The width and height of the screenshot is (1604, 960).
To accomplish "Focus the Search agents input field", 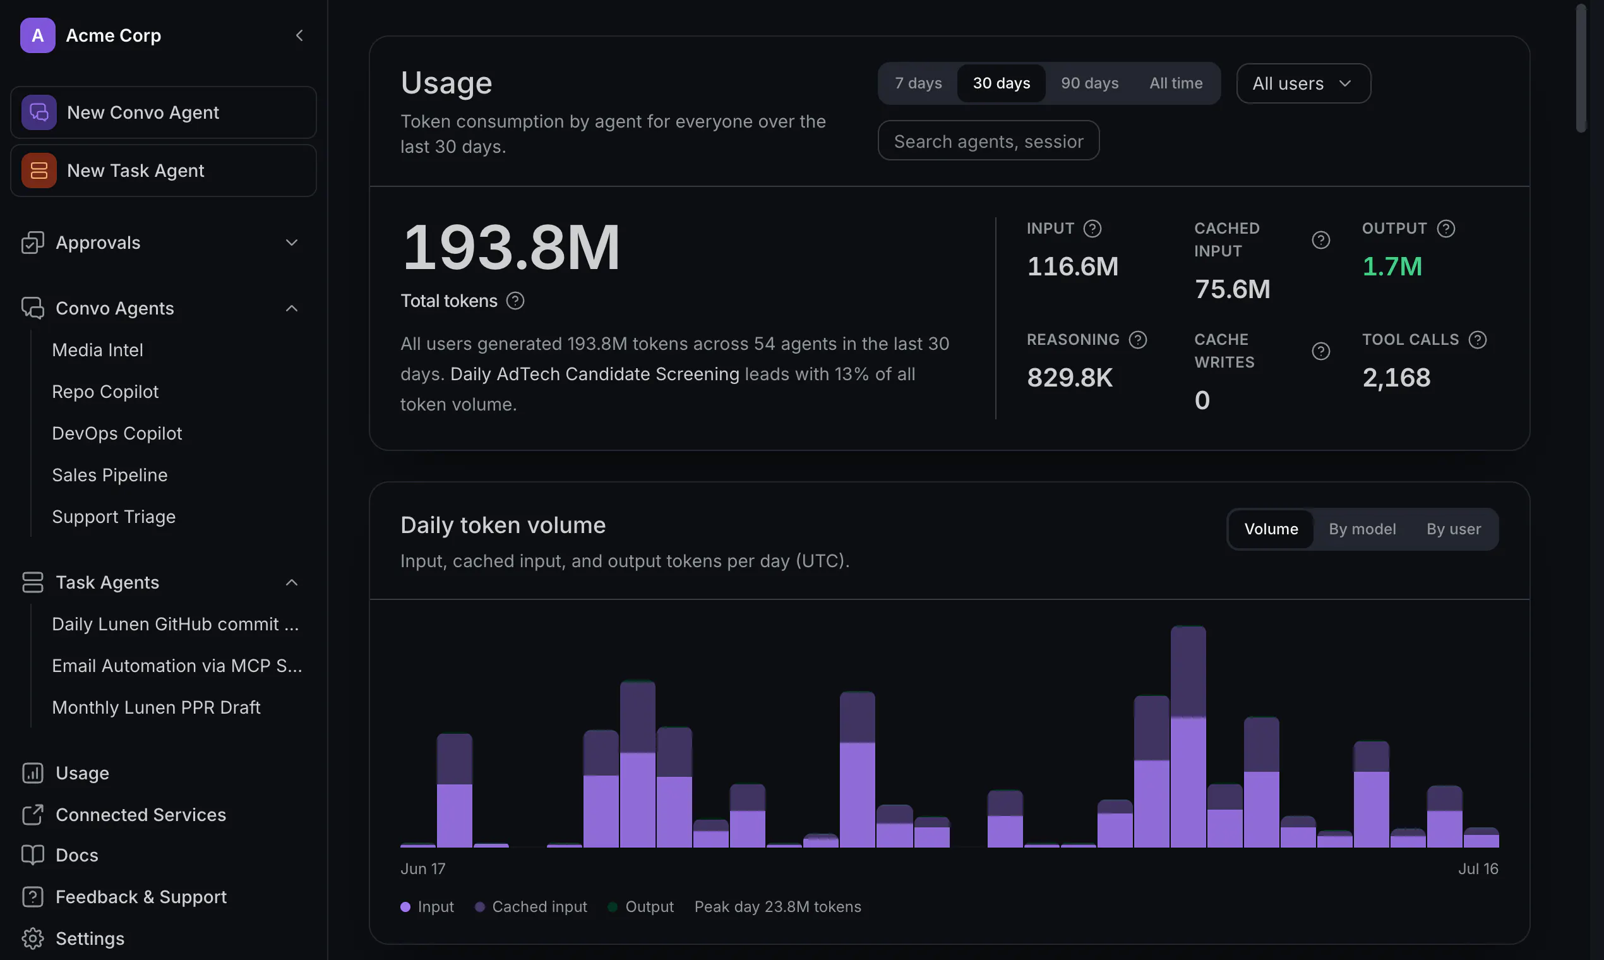I will coord(988,140).
